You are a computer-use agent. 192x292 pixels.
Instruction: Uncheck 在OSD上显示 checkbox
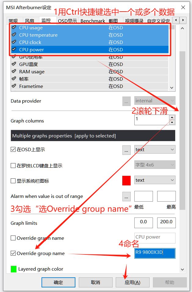tap(13, 149)
